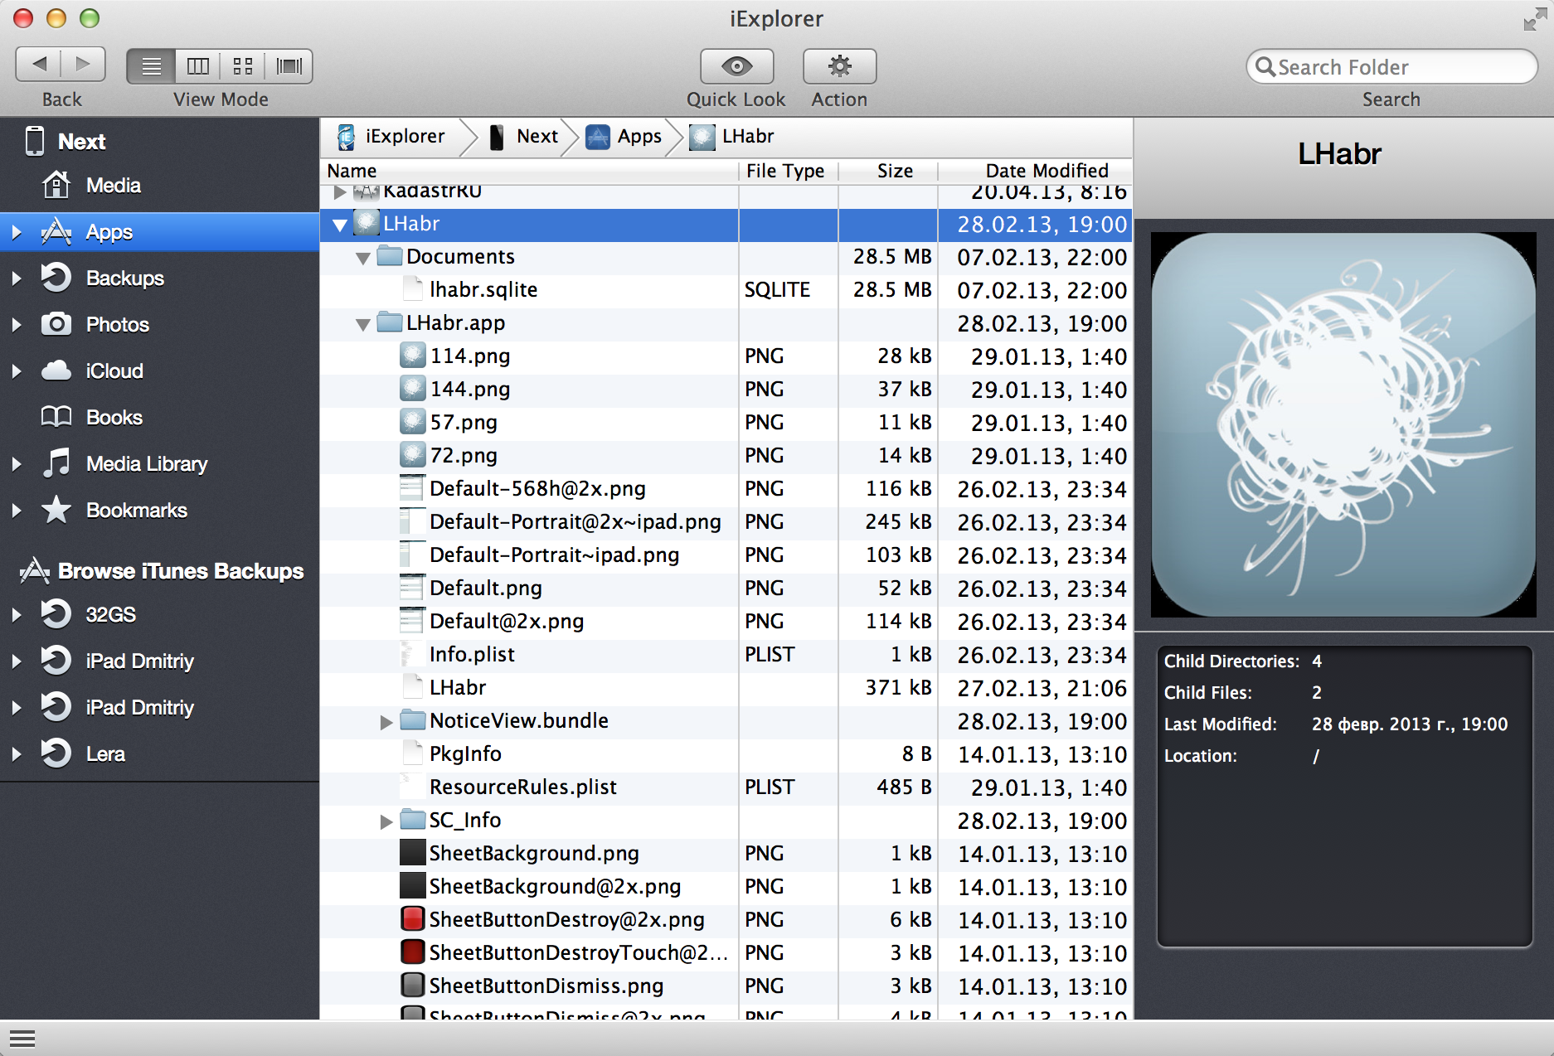The width and height of the screenshot is (1554, 1056).
Task: Select the SheetButtonDismiss.png gray icon
Action: click(x=413, y=986)
